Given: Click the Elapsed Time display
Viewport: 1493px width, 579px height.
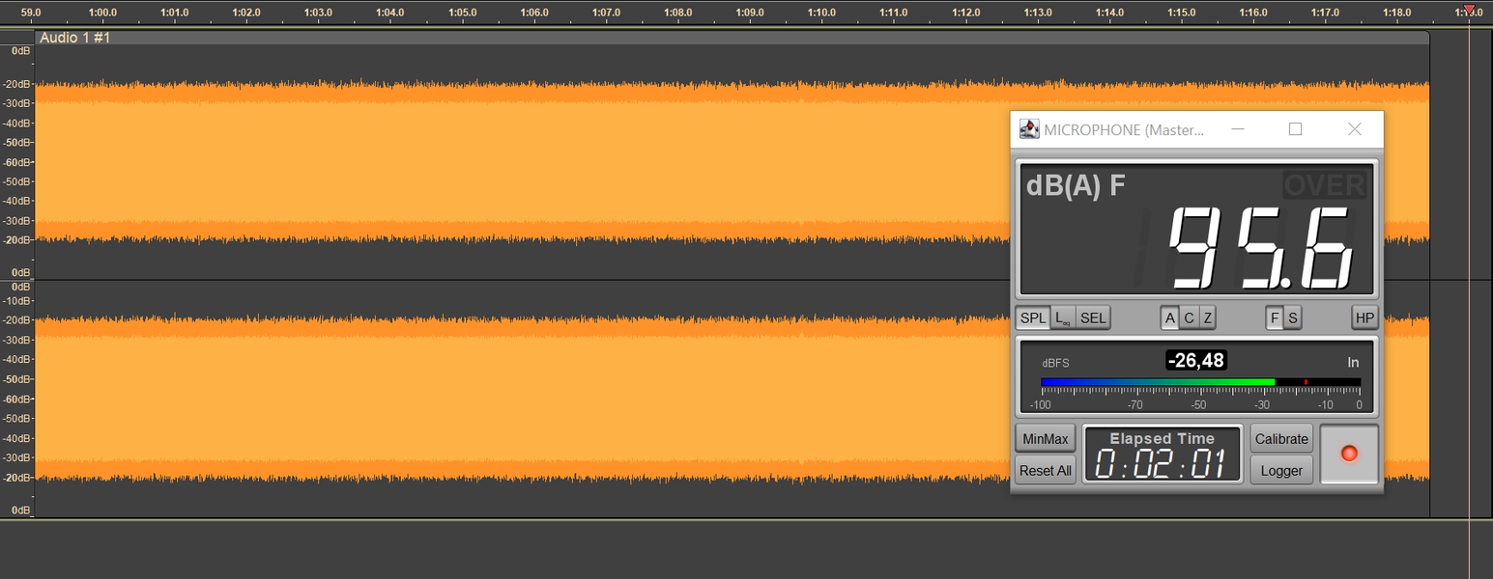Looking at the screenshot, I should point(1163,455).
